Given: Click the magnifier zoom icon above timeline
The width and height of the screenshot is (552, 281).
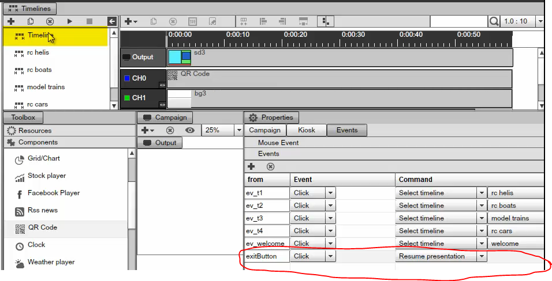Looking at the screenshot, I should click(x=494, y=21).
